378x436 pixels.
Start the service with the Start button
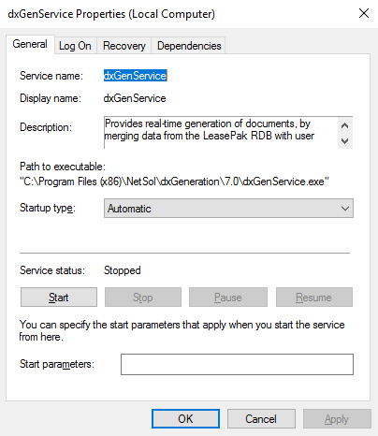click(59, 298)
